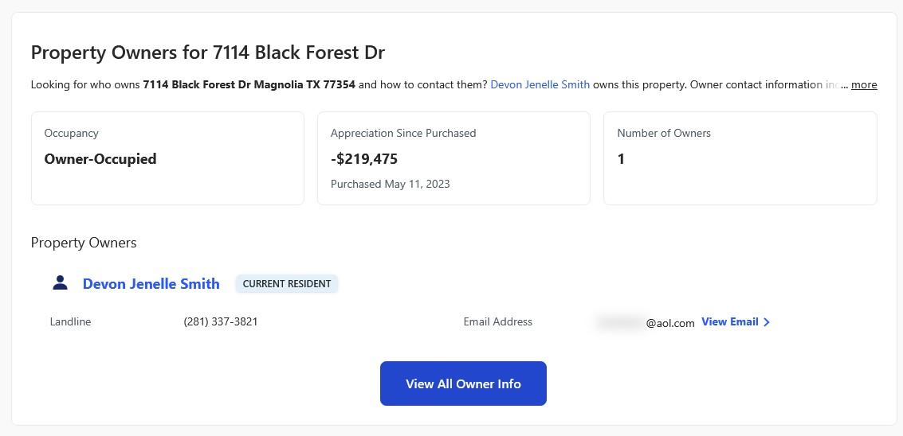Click the bold address 7114 Black Forest Dr Magnolia
903x436 pixels.
click(249, 84)
